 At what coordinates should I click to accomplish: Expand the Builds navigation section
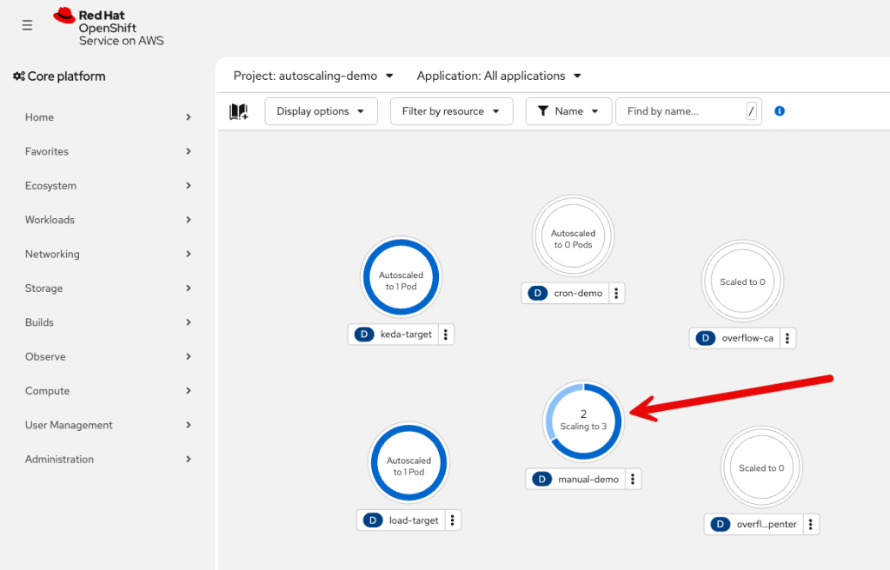pyautogui.click(x=108, y=321)
